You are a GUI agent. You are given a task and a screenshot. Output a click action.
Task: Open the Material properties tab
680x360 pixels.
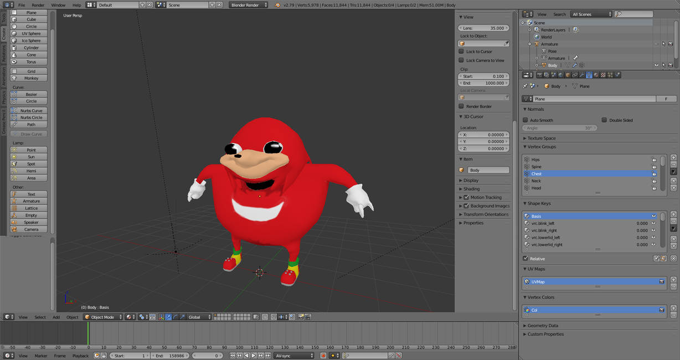[x=596, y=75]
